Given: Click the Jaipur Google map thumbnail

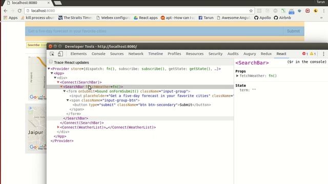Looking at the screenshot, I should [x=37, y=128].
